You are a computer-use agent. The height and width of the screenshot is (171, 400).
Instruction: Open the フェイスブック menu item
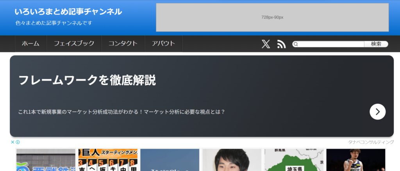74,44
